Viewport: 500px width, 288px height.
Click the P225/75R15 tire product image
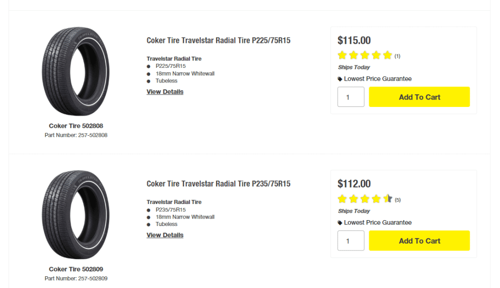(x=76, y=71)
